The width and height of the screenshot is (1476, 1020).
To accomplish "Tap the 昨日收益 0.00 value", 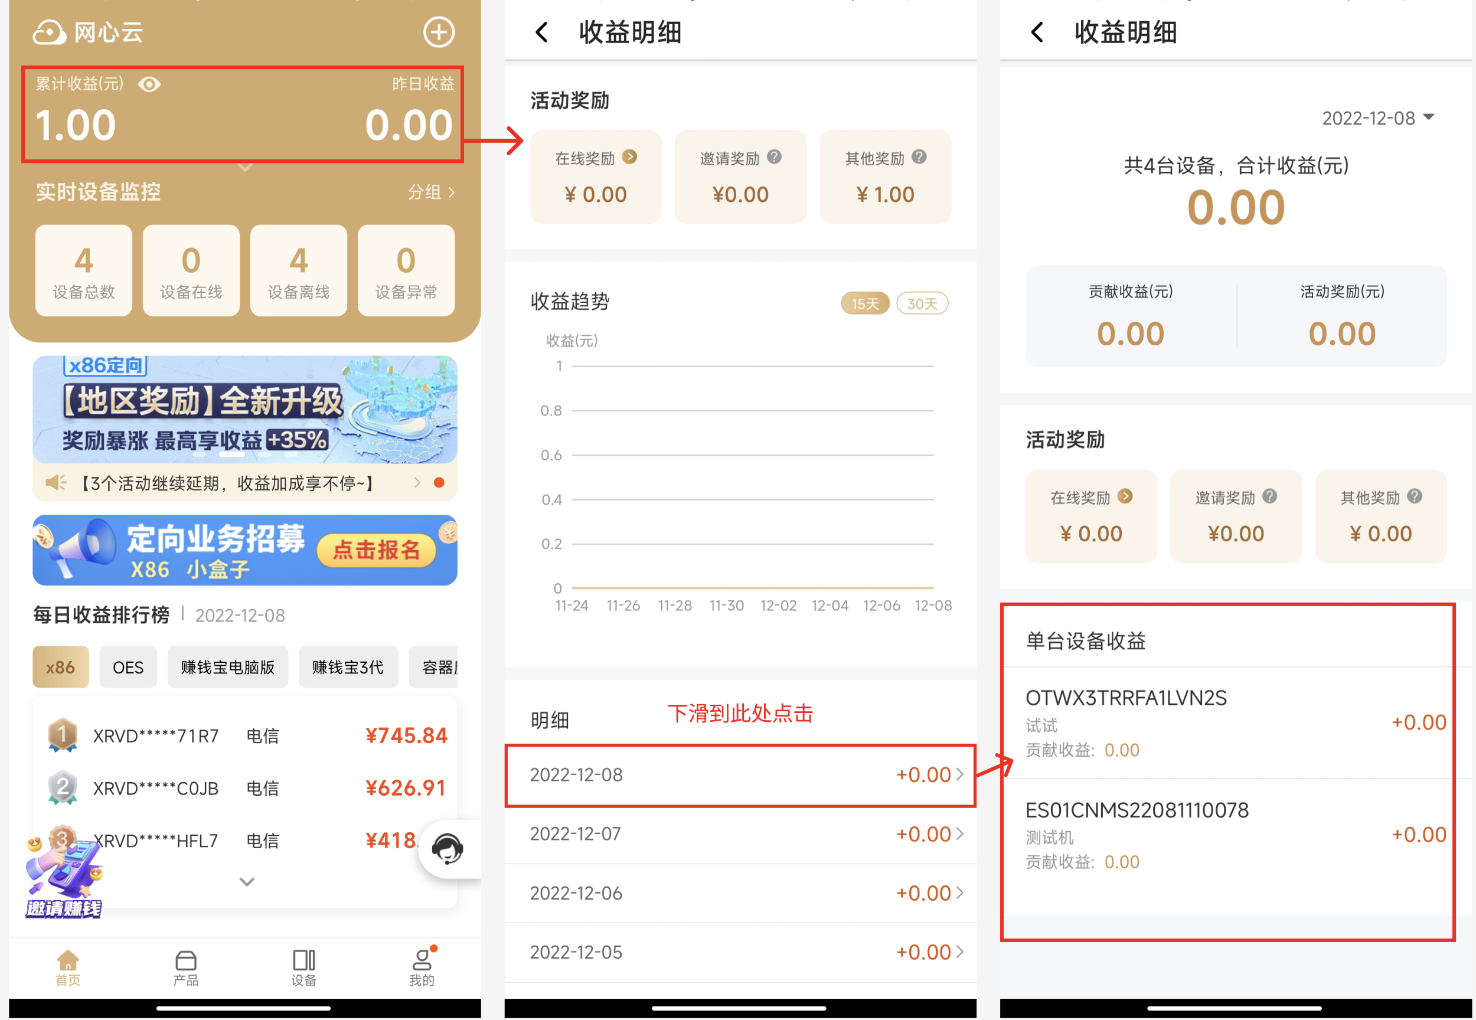I will tap(409, 125).
